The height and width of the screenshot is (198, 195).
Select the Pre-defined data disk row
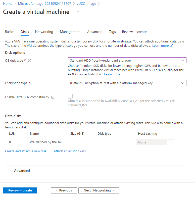(47, 142)
